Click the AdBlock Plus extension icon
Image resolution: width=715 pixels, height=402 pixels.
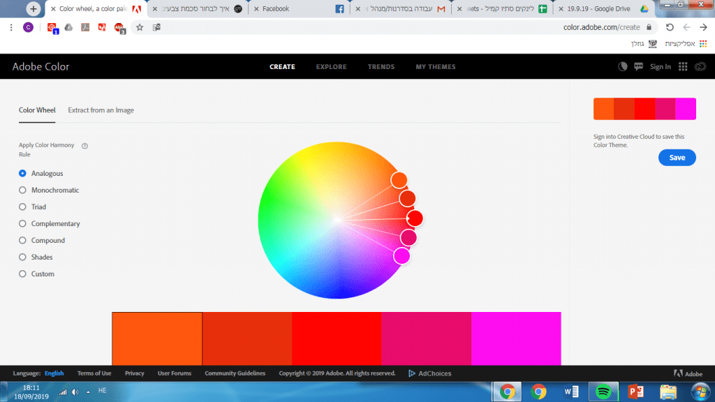[119, 28]
